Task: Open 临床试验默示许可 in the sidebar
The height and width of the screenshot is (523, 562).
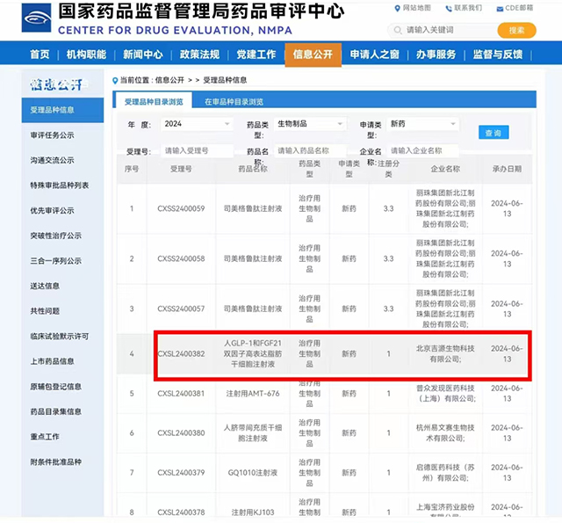Action: 60,336
